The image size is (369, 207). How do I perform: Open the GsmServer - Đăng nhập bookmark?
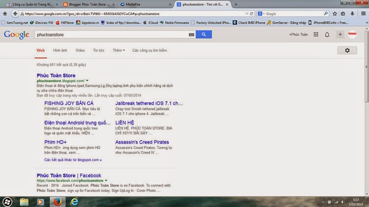(286, 23)
